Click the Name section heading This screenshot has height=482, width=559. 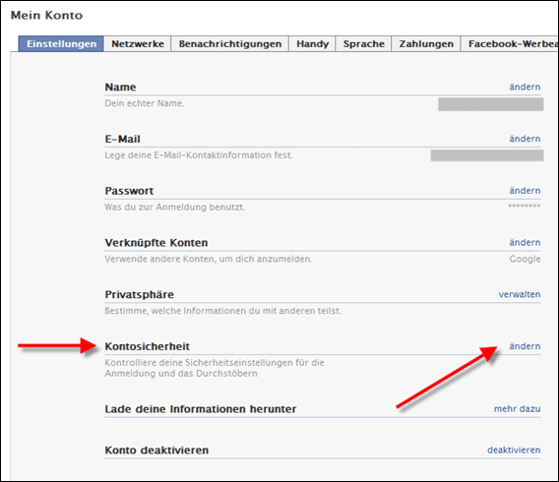click(x=120, y=88)
